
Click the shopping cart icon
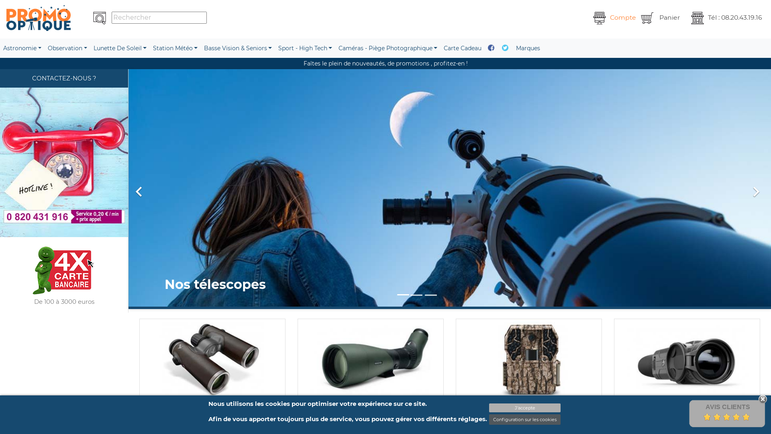(x=647, y=18)
